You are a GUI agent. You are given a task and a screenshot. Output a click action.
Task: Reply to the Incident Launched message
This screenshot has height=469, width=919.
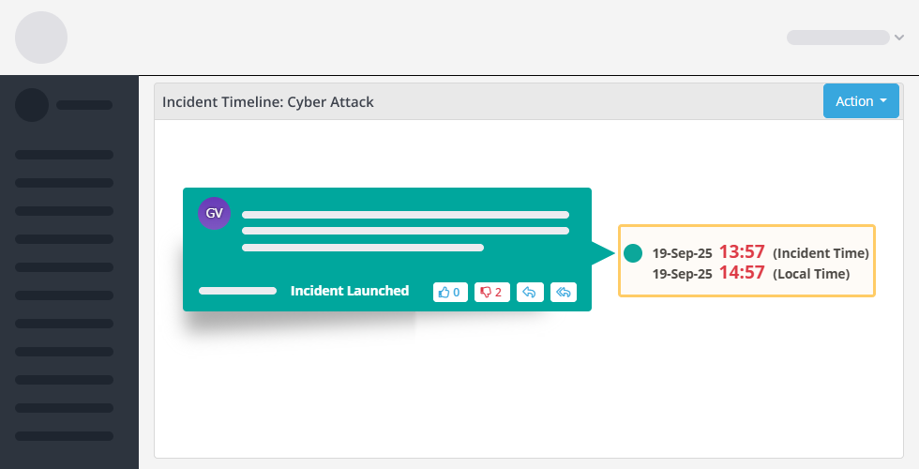(529, 292)
